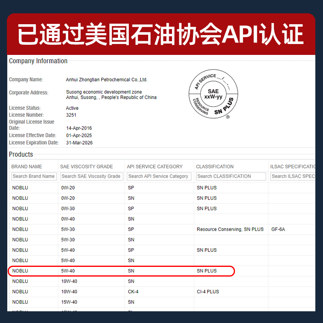Screen dimensions: 323x323
Task: Click NOBLU brand in the 0W-30 row
Action: [x=20, y=208]
